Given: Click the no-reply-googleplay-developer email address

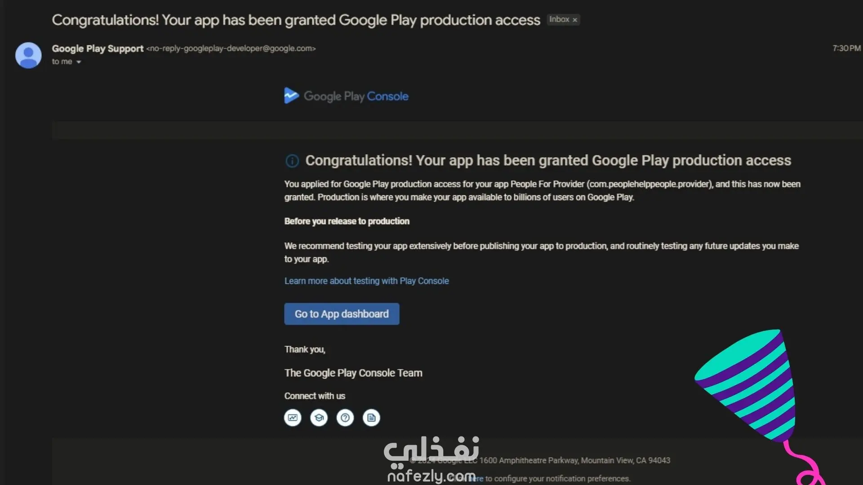Looking at the screenshot, I should click(231, 48).
